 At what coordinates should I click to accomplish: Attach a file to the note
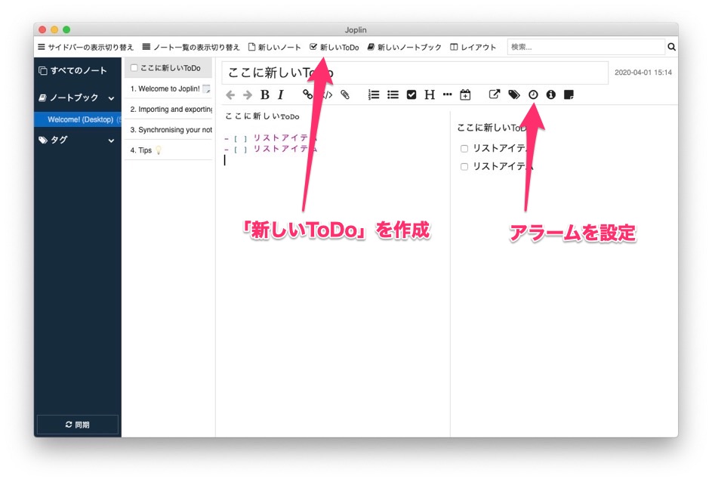coord(345,94)
